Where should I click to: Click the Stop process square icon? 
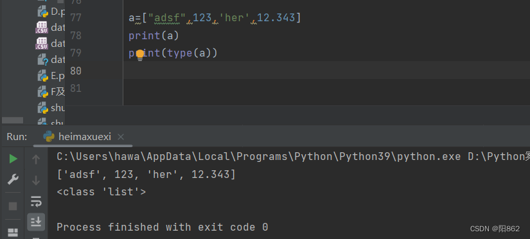click(x=13, y=206)
